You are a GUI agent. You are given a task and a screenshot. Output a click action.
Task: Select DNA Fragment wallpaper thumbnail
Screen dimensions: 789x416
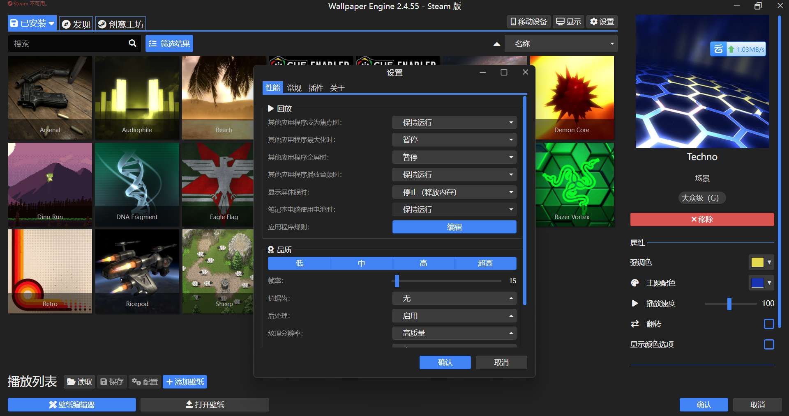(x=137, y=185)
